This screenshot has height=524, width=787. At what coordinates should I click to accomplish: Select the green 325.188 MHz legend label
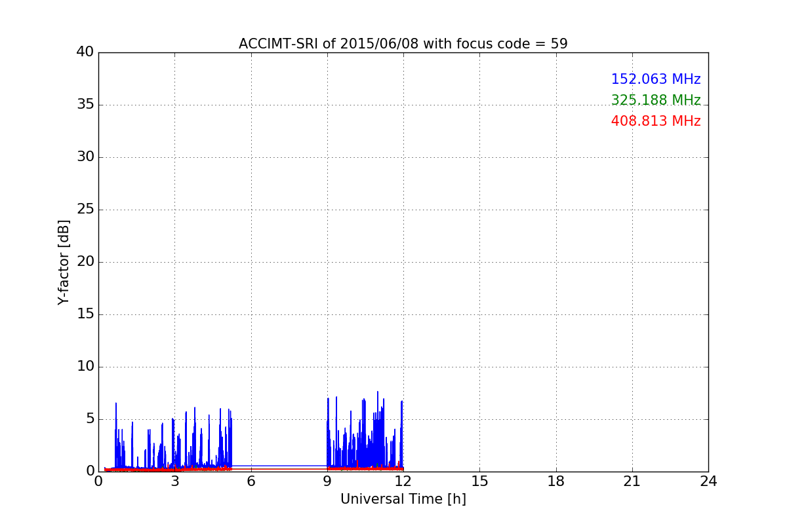click(x=656, y=100)
